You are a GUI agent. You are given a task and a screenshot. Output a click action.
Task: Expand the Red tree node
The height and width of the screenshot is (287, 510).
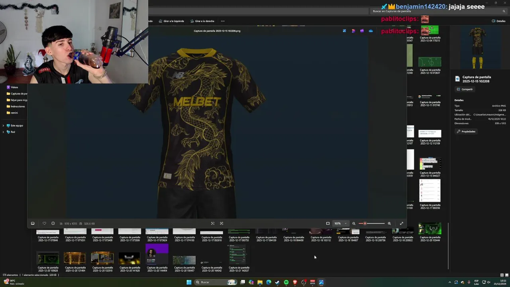point(3,132)
